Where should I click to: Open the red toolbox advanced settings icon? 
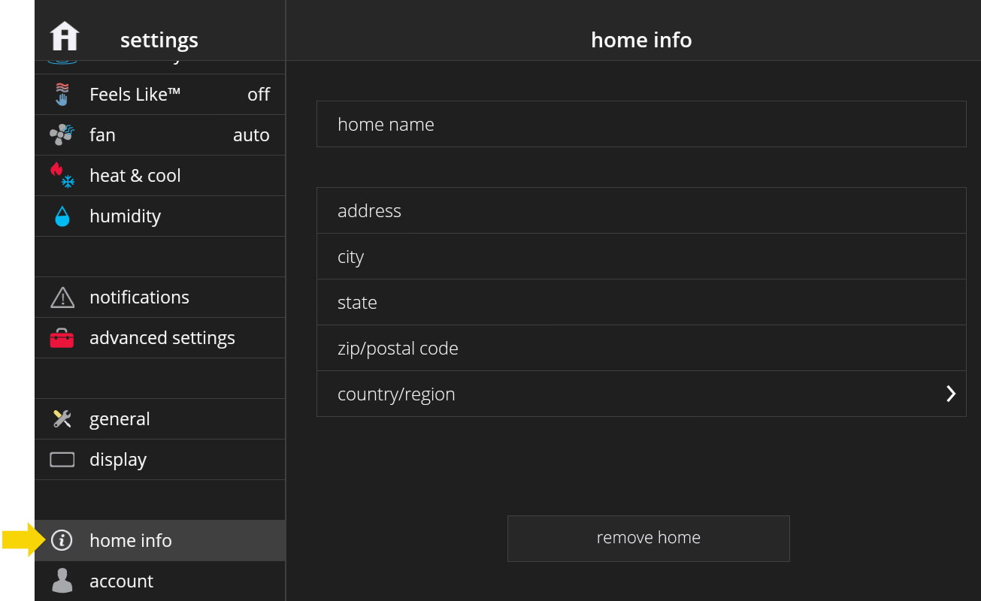tap(62, 338)
